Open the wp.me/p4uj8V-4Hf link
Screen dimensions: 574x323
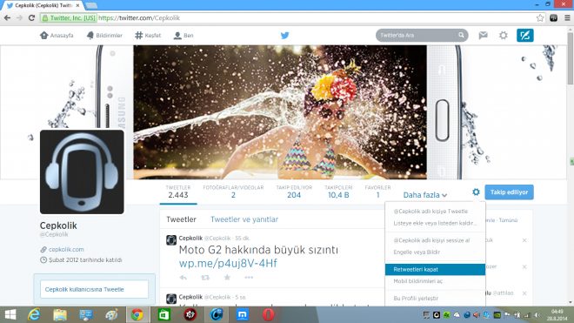pos(228,263)
